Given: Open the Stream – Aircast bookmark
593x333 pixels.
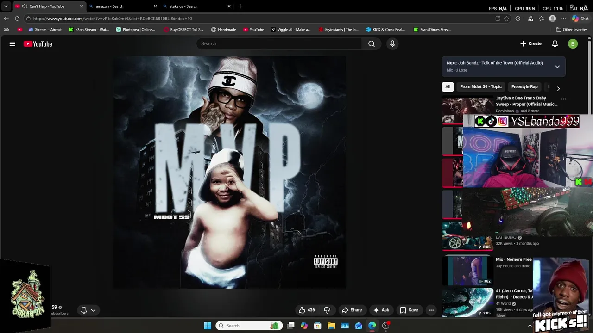Looking at the screenshot, I should tap(45, 30).
